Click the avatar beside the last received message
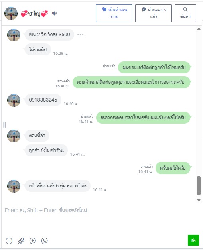 click(x=14, y=186)
